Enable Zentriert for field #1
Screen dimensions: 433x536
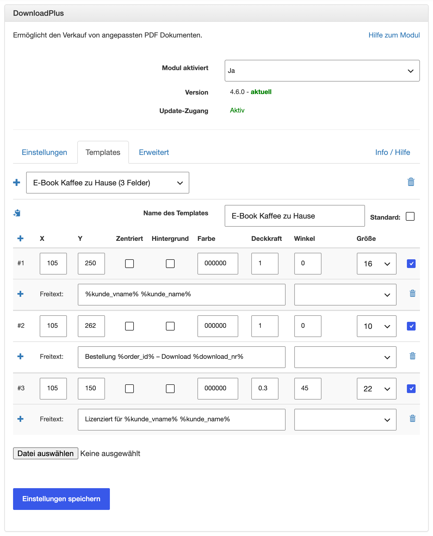(x=129, y=263)
